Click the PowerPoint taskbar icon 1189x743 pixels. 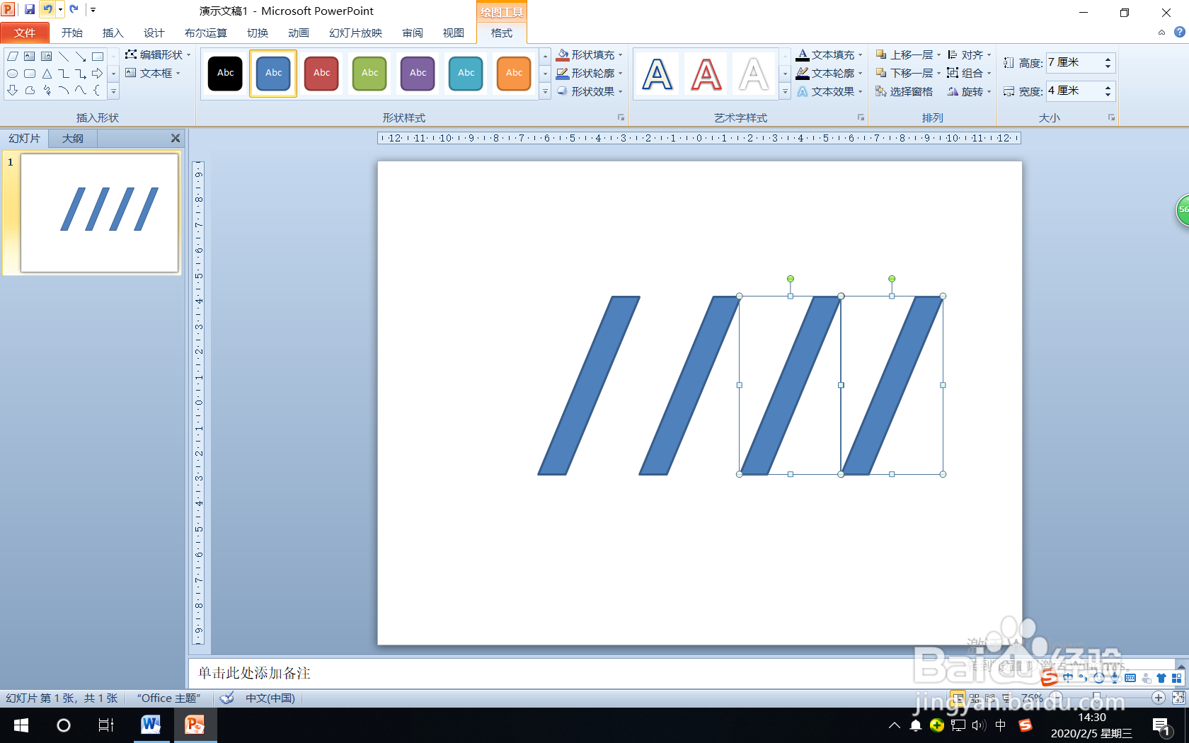[x=195, y=725]
